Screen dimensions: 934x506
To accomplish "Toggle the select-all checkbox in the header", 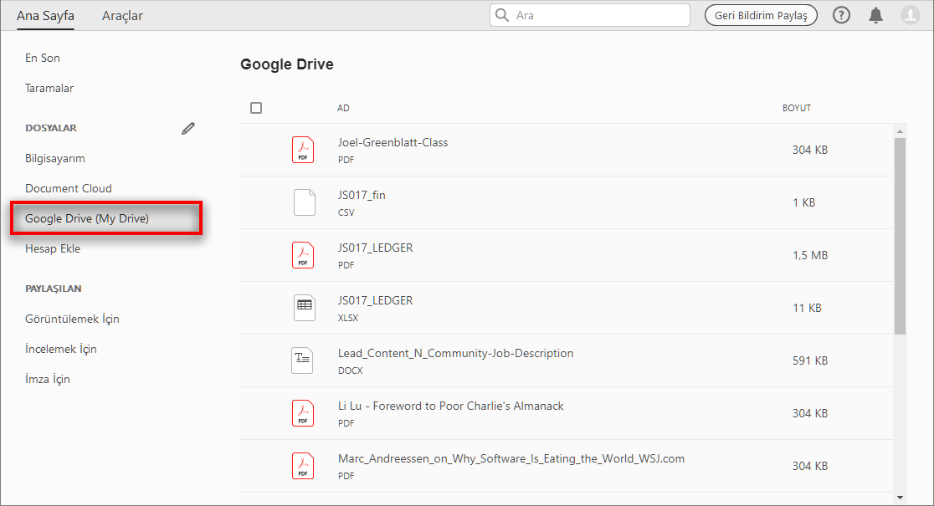I will click(256, 108).
